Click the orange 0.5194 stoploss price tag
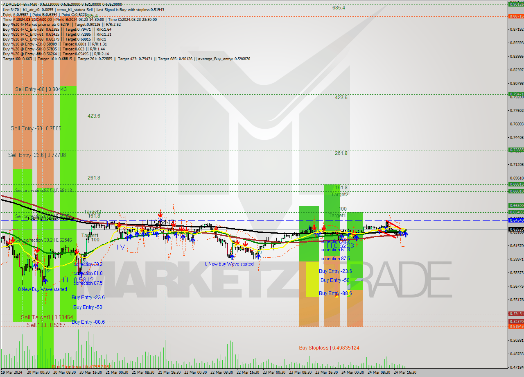 [516, 326]
